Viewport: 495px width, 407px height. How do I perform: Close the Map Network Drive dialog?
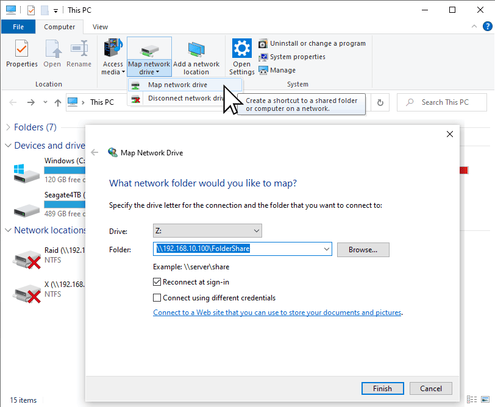tap(449, 134)
